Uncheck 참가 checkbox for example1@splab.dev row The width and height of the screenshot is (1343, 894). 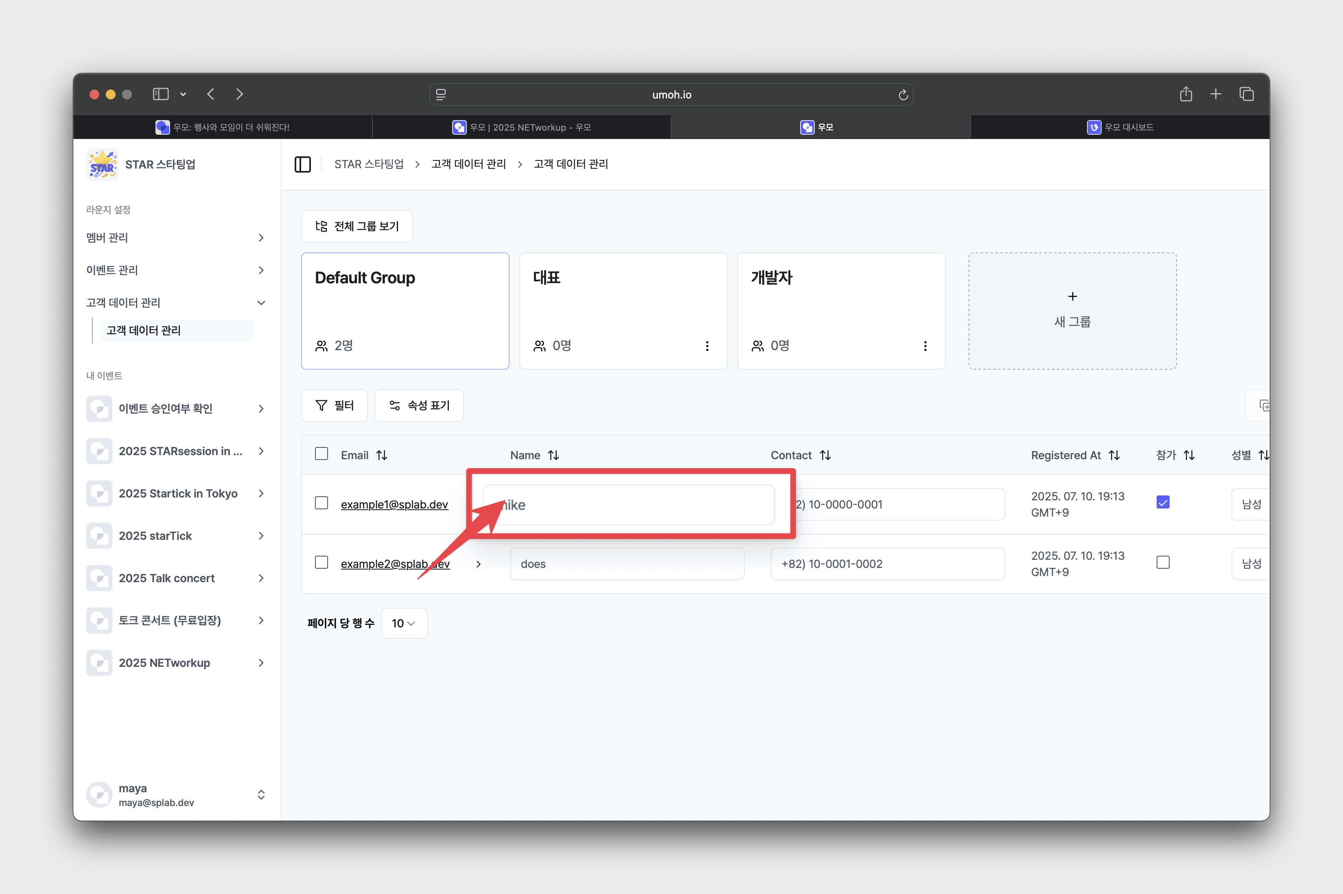pos(1162,502)
